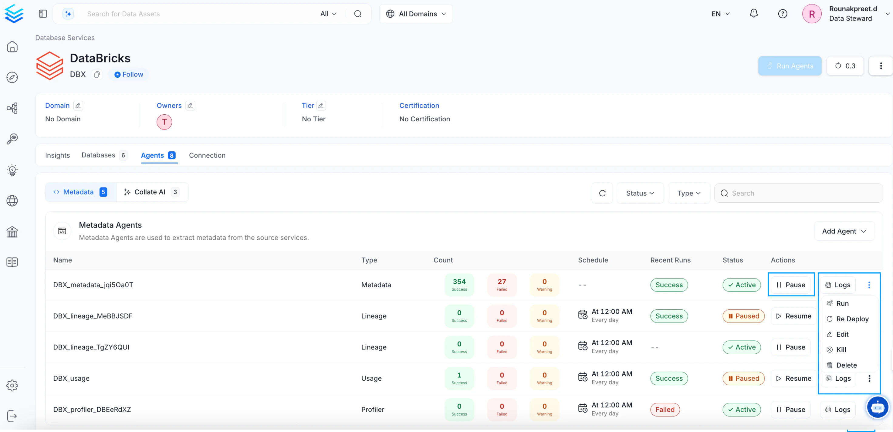Switch to the Connection tab

[207, 155]
